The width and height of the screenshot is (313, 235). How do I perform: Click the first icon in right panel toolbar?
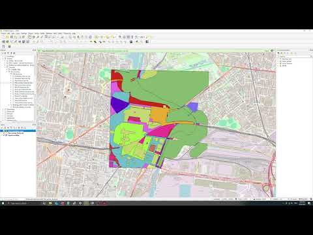[278, 53]
